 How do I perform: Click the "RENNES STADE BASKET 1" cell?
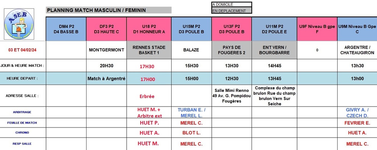[149, 50]
